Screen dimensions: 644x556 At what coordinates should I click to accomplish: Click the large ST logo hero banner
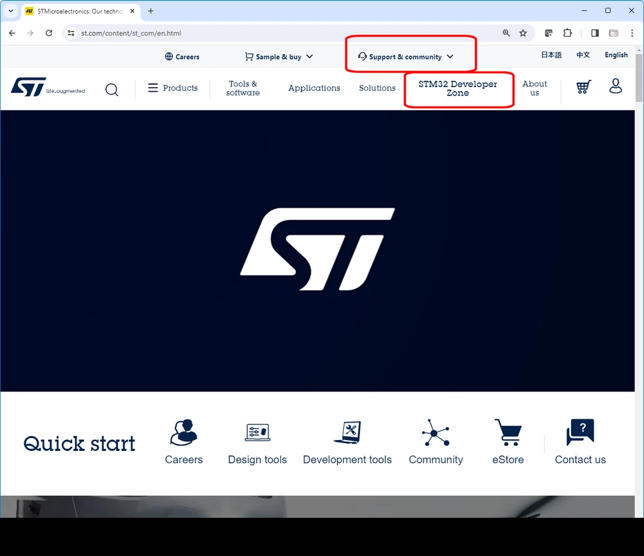coord(317,250)
